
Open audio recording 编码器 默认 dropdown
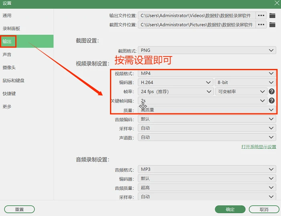(x=207, y=178)
